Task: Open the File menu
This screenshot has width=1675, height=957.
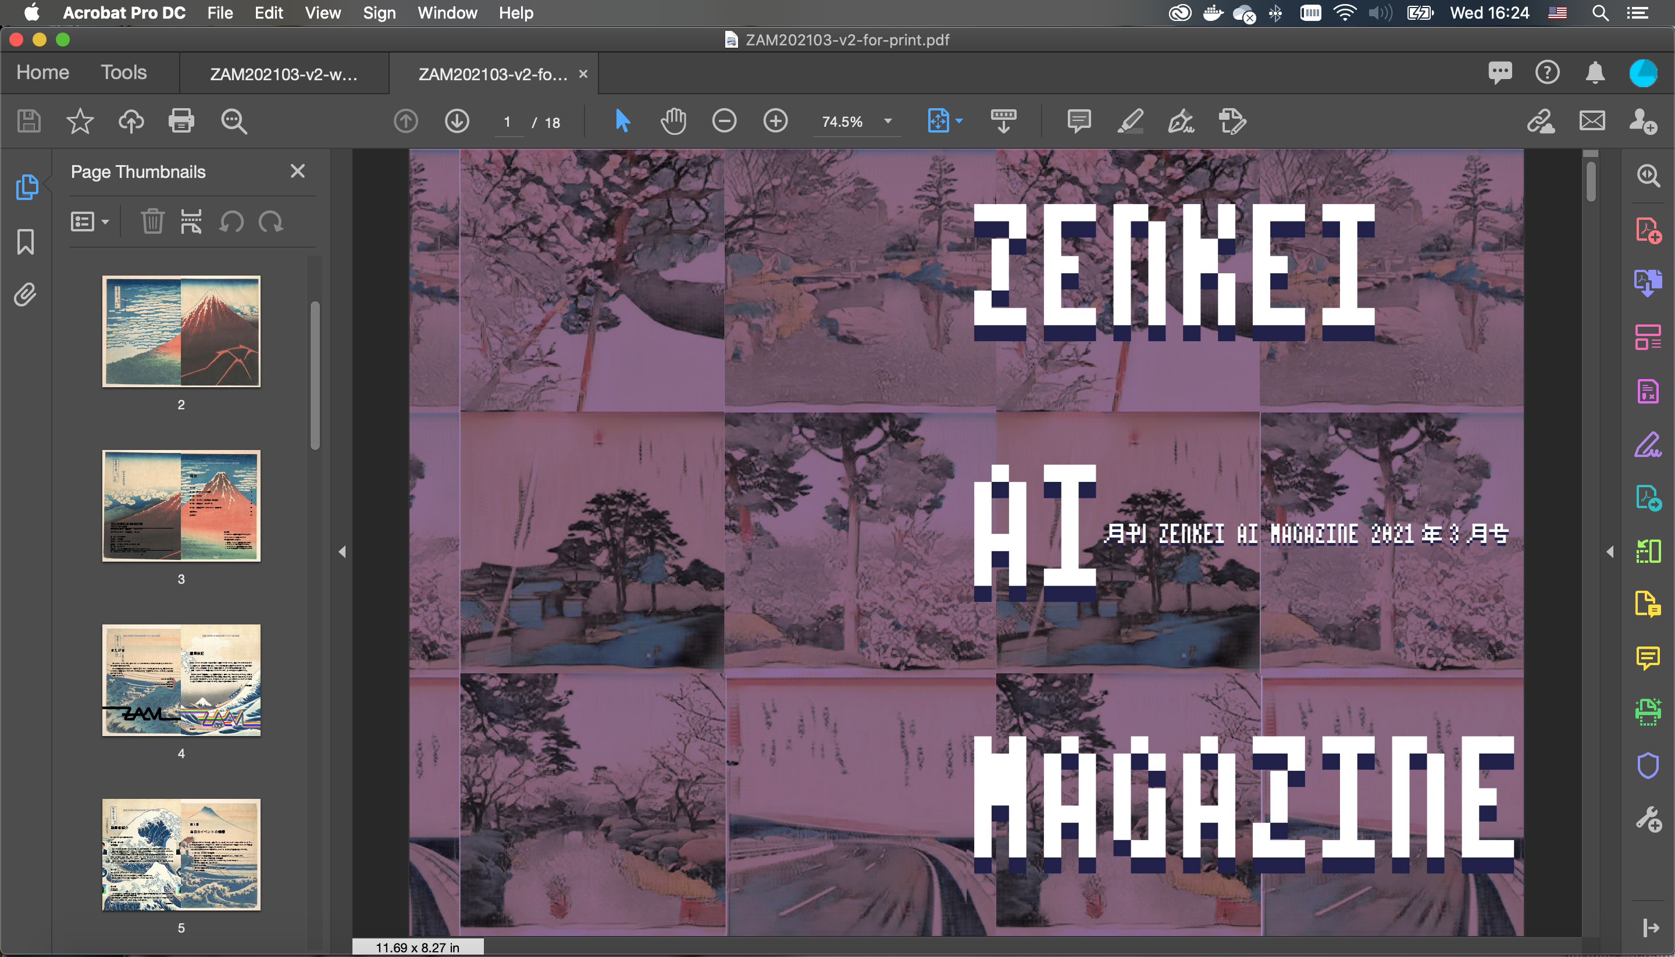Action: pos(220,13)
